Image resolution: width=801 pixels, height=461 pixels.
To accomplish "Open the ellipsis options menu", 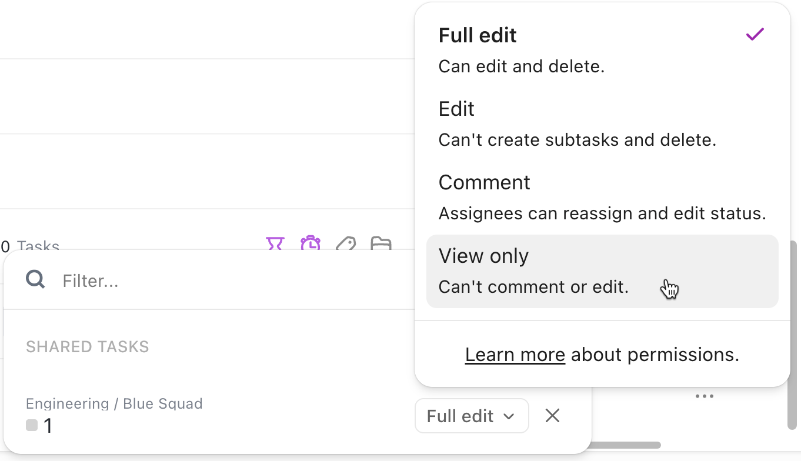I will 704,396.
